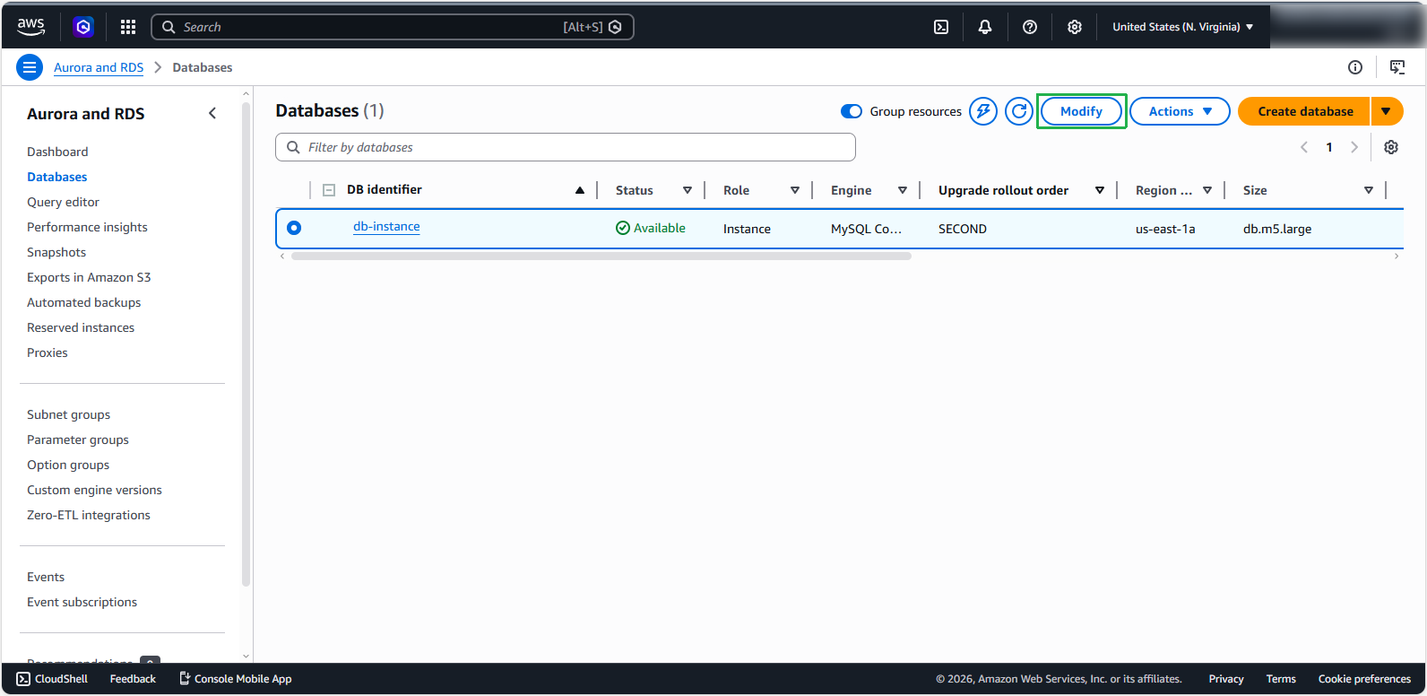
Task: Open the Terms link
Action: [x=1281, y=679]
